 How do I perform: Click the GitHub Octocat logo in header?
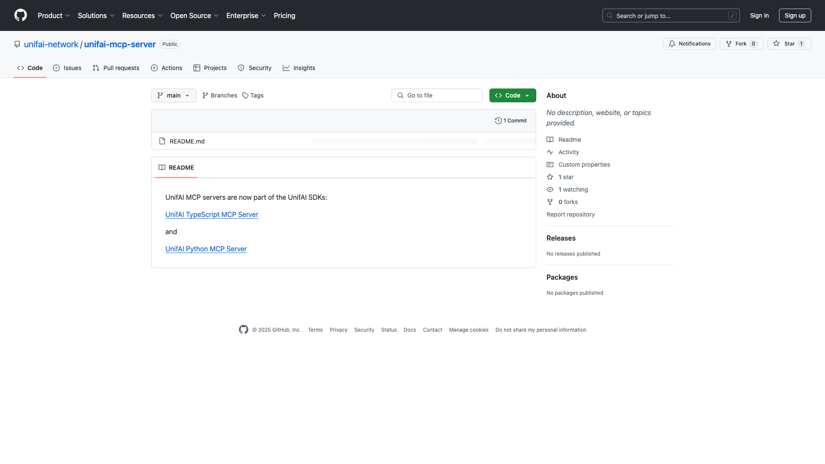tap(21, 15)
